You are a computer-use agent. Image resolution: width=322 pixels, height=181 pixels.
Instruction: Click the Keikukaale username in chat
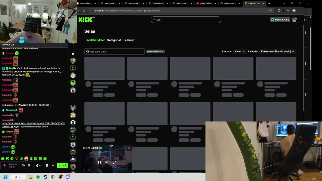click(8, 105)
